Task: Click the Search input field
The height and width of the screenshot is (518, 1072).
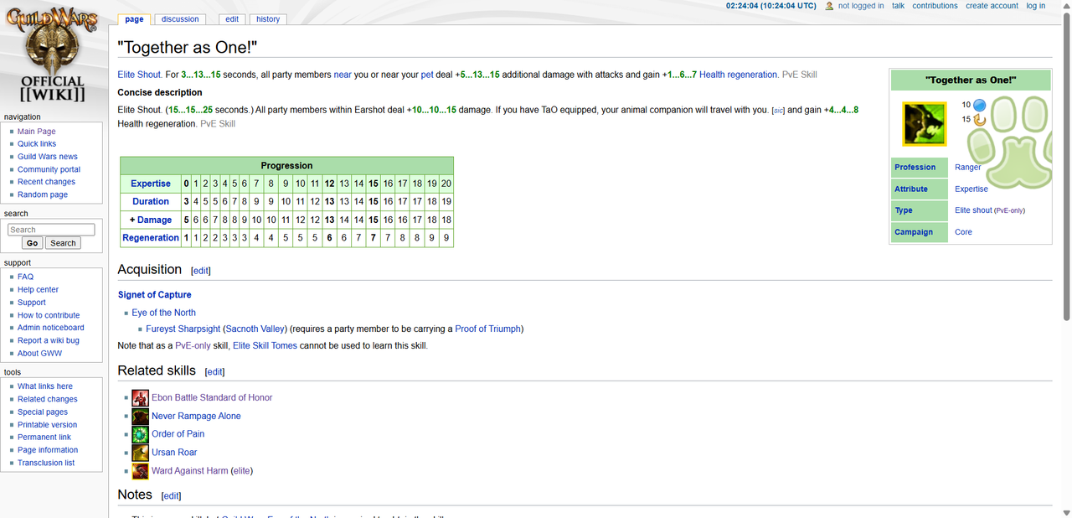Action: click(x=51, y=230)
